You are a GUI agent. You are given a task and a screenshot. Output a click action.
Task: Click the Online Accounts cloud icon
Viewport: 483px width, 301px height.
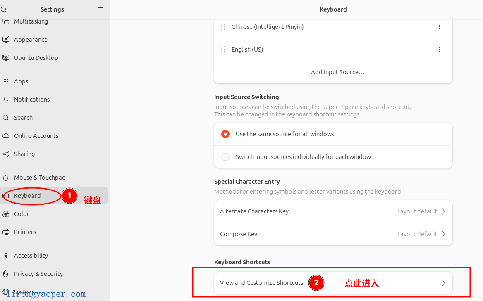click(x=6, y=135)
